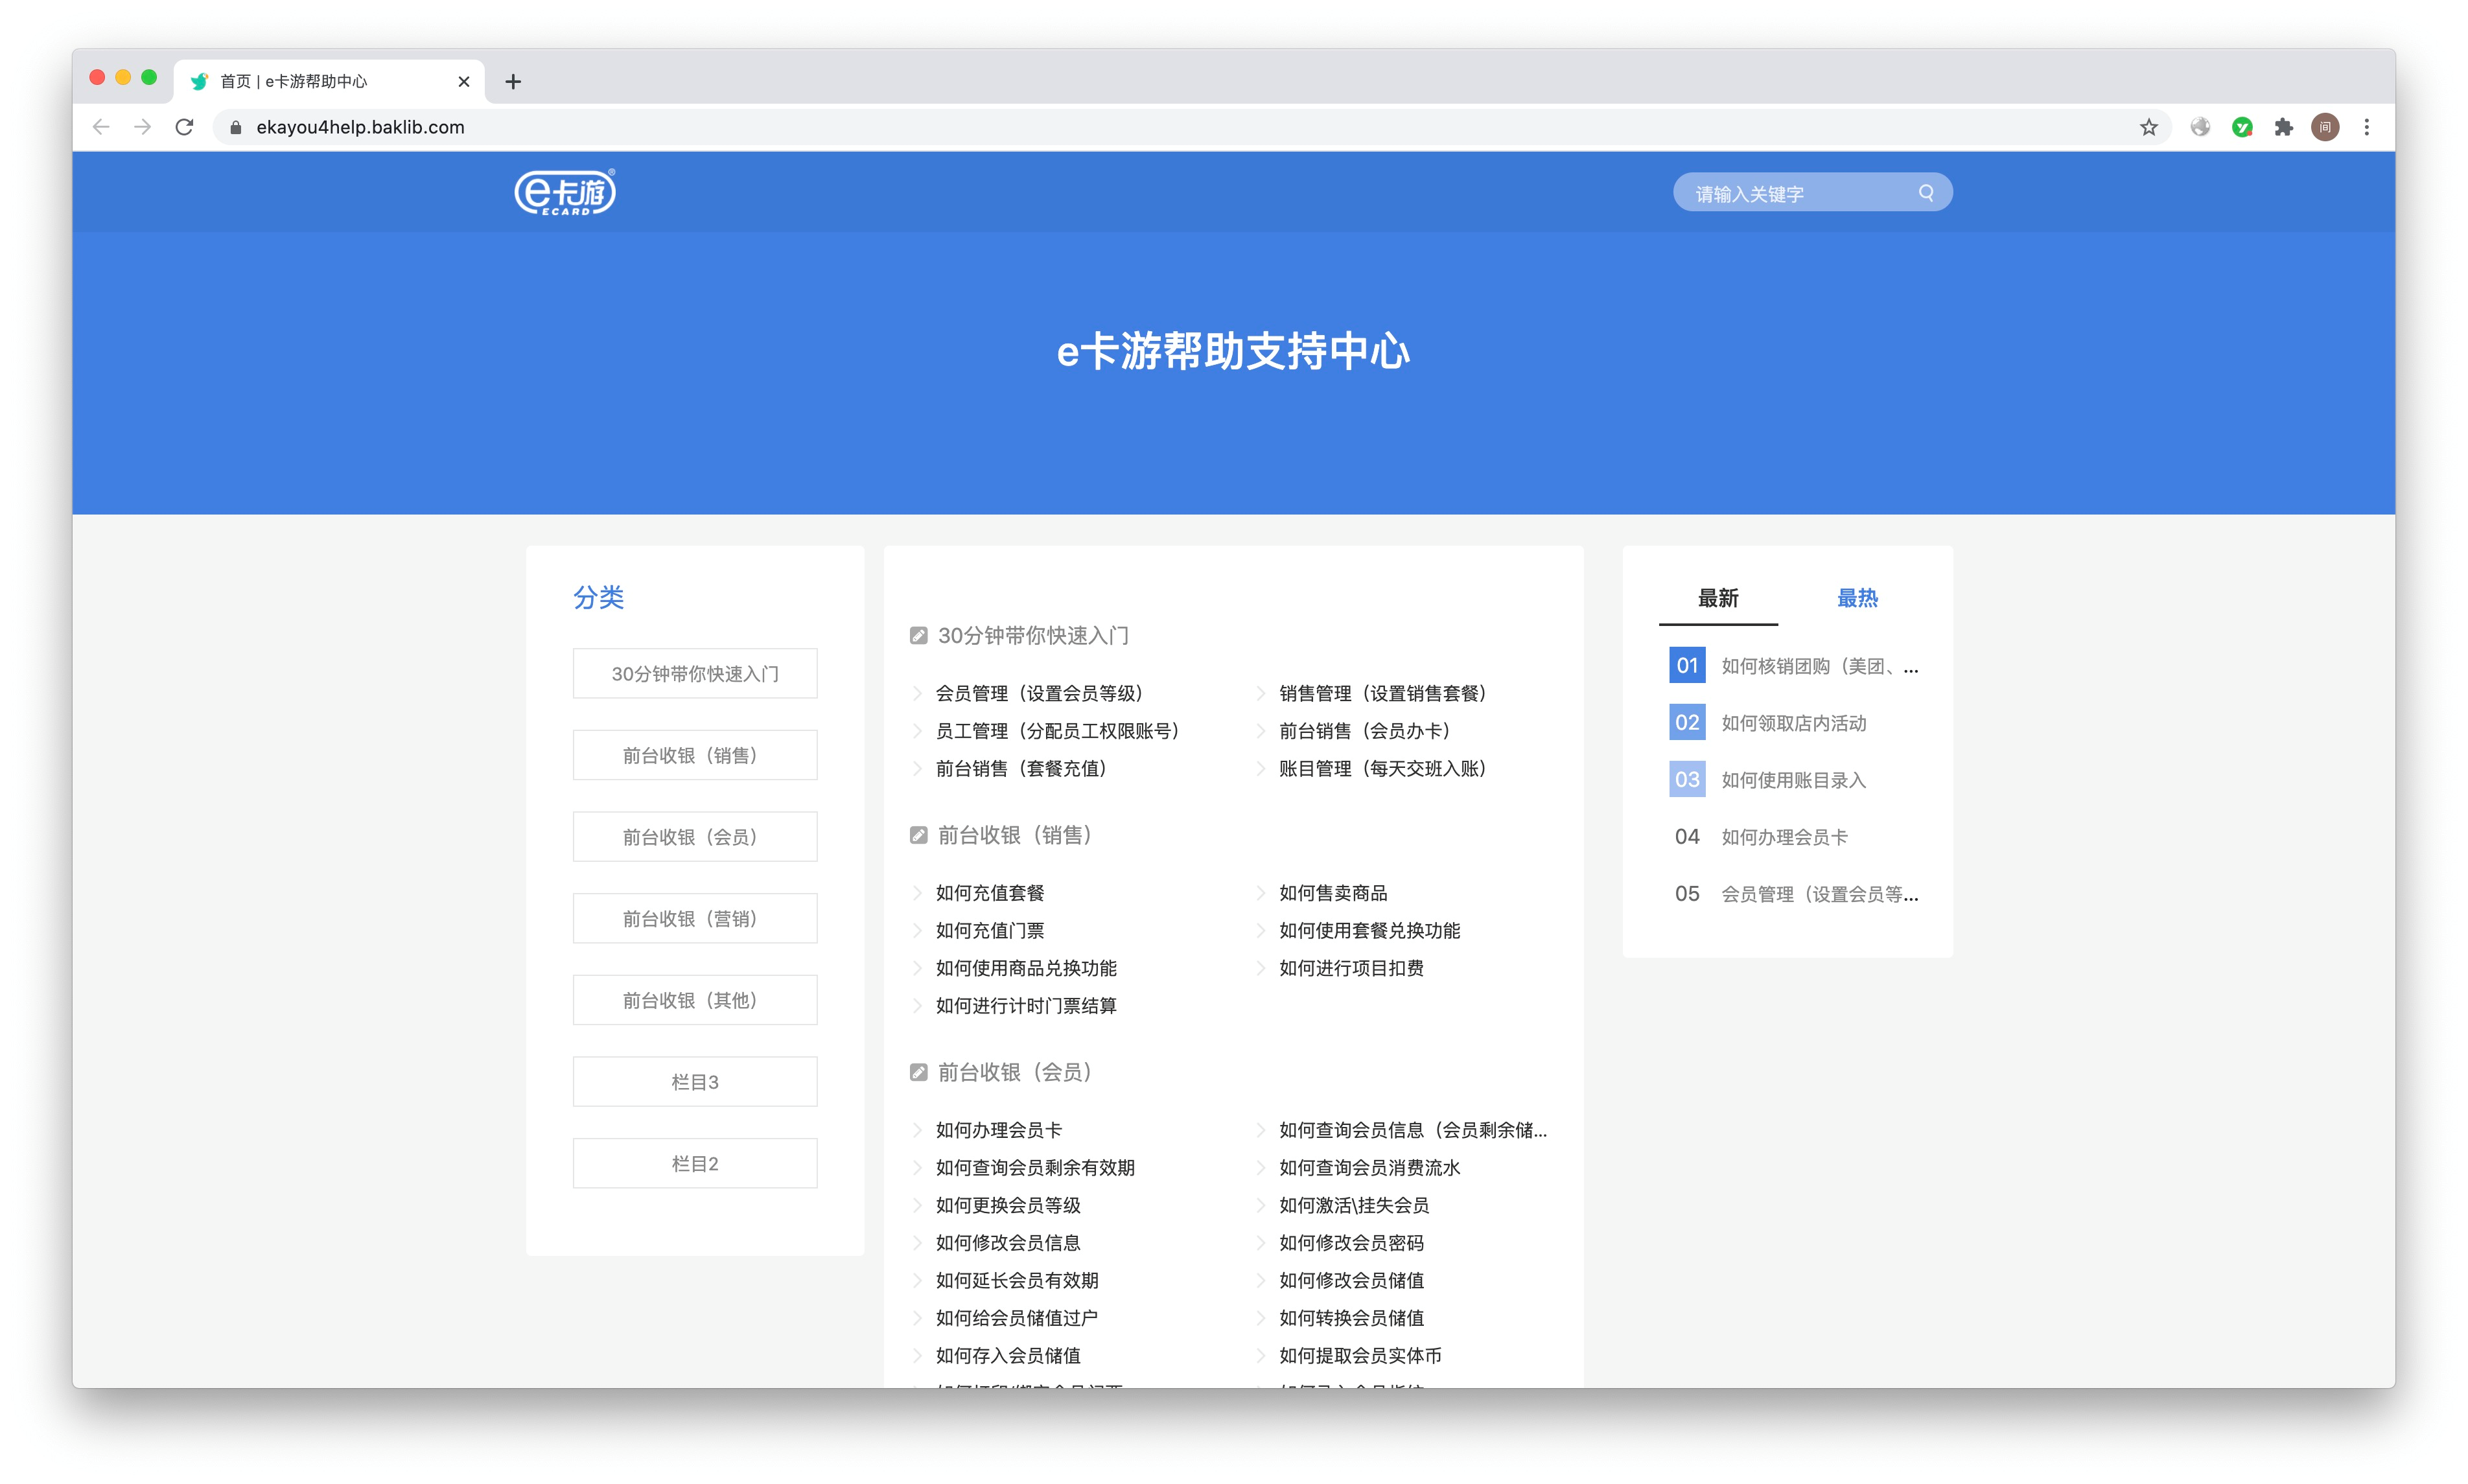This screenshot has height=1484, width=2468.
Task: Open category 前台收银（营销）
Action: 694,918
